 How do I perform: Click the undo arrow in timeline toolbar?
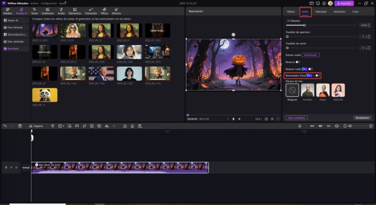click(5, 126)
